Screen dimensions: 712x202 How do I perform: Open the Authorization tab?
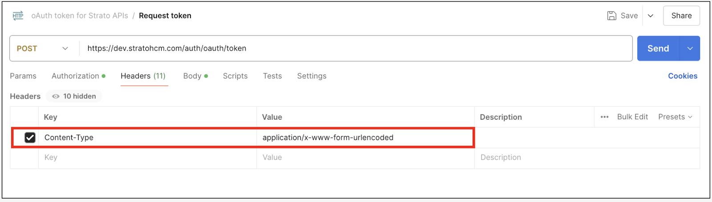pos(76,76)
